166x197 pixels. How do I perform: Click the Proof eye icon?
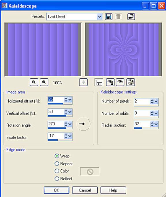120,82
